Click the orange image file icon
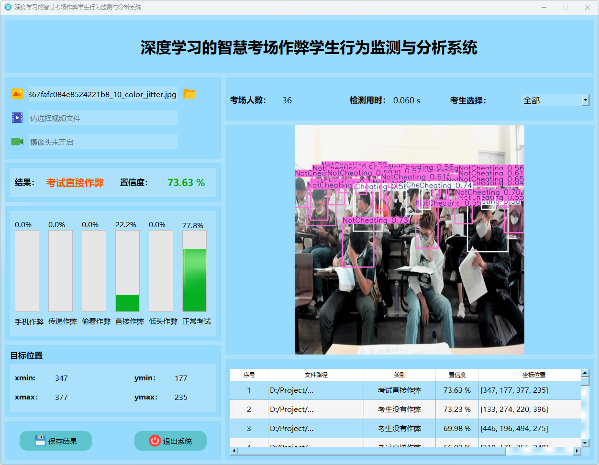 click(x=17, y=94)
